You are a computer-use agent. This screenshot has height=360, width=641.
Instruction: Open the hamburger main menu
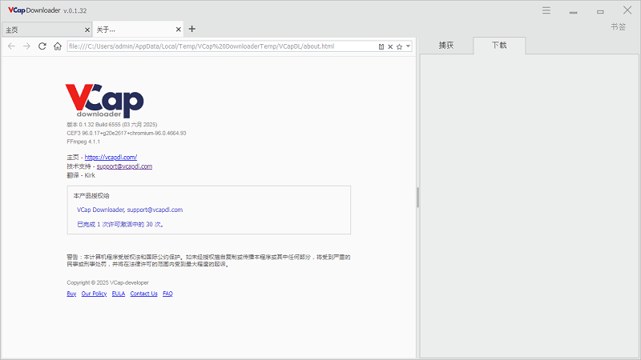(x=546, y=11)
